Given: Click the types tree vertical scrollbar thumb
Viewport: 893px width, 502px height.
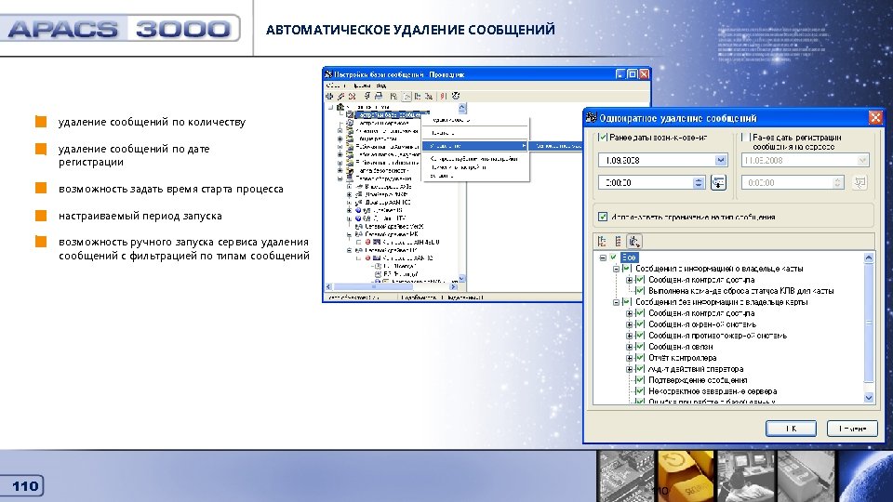Looking at the screenshot, I should point(869,323).
